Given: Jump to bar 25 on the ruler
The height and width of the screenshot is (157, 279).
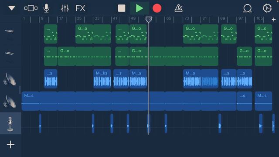Looking at the screenshot, I should 79,18.
